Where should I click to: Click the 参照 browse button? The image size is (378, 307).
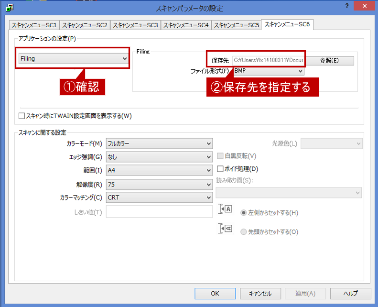tap(329, 60)
